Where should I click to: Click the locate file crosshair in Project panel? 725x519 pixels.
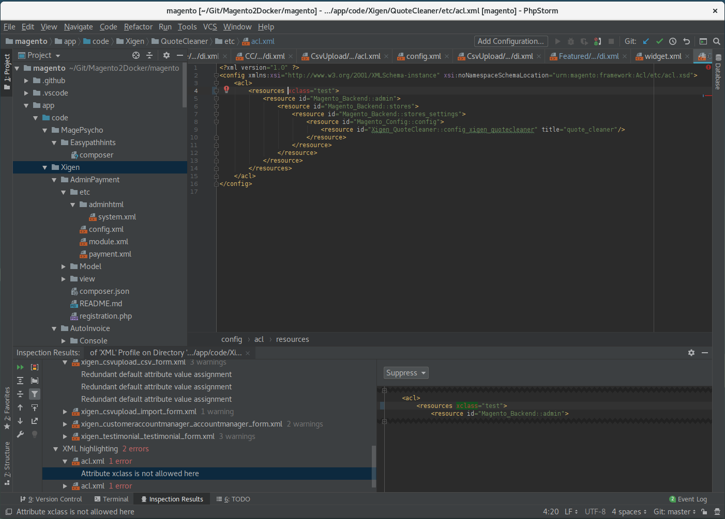[136, 55]
